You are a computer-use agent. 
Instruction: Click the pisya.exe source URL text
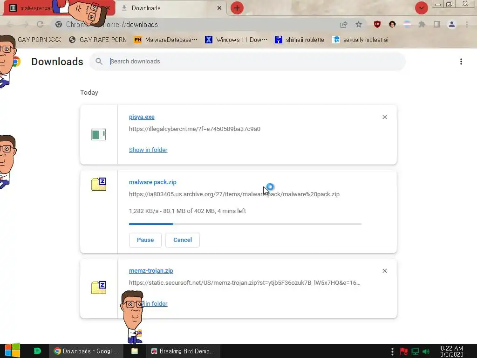click(x=195, y=129)
